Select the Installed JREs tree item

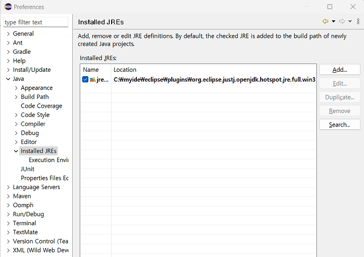coord(38,151)
